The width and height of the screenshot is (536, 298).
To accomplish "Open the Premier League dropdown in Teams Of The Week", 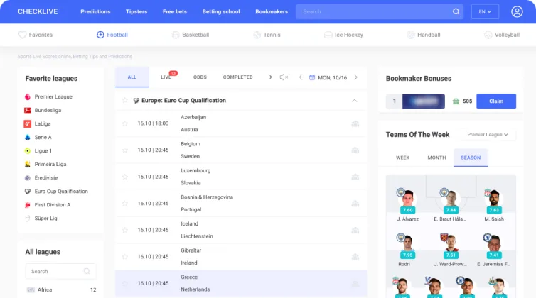I will click(487, 135).
